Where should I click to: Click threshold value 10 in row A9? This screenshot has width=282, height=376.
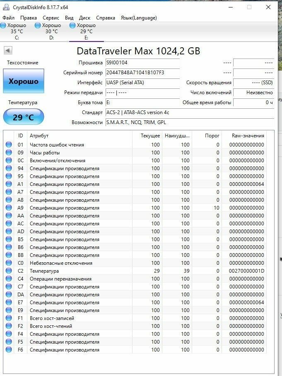[x=217, y=208]
